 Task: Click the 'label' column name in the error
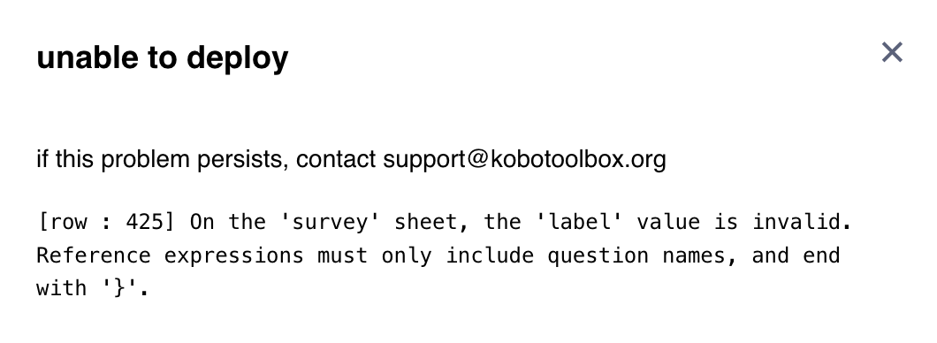(580, 222)
